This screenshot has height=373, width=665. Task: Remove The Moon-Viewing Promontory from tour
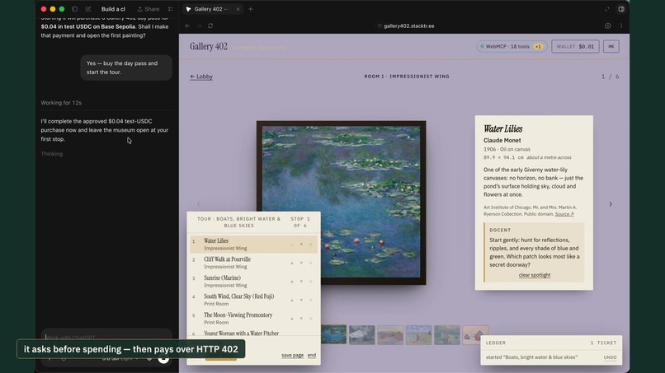point(311,319)
